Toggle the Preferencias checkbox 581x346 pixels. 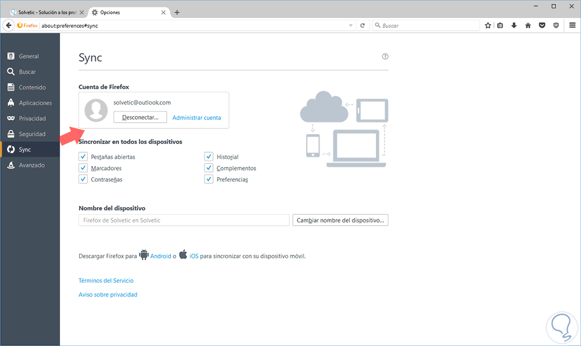209,179
